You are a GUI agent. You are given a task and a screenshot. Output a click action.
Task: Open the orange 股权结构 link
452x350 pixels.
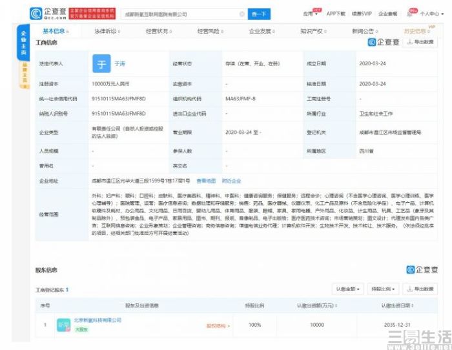click(x=218, y=326)
